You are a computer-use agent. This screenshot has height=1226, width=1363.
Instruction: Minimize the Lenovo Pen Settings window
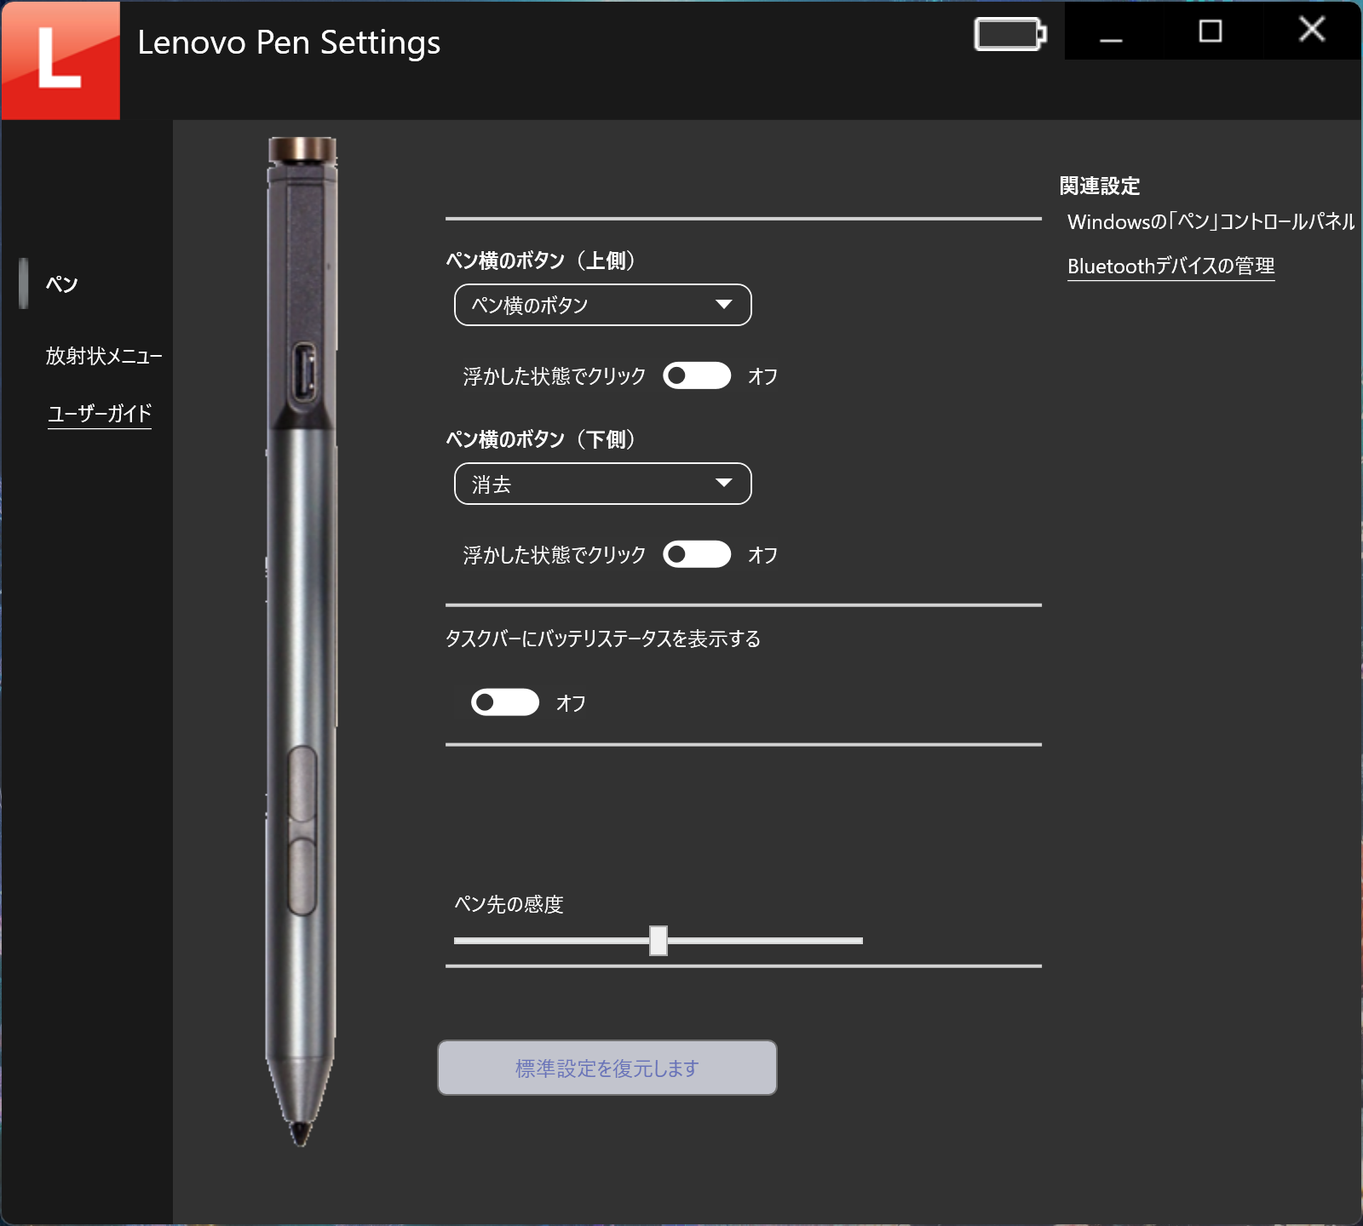[x=1111, y=32]
